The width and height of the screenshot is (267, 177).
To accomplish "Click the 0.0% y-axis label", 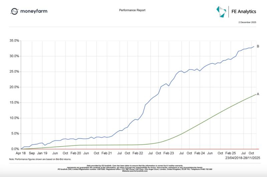I will [x=15, y=149].
